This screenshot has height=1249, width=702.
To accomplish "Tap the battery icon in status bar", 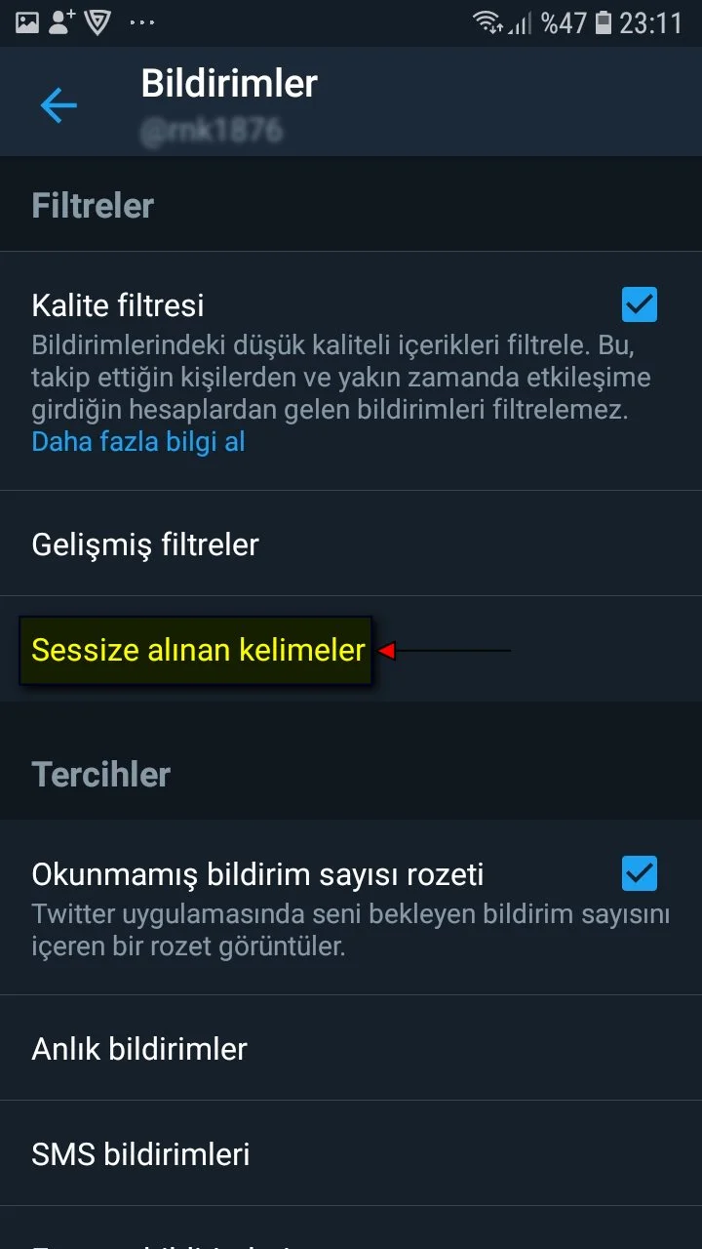I will pos(604,22).
